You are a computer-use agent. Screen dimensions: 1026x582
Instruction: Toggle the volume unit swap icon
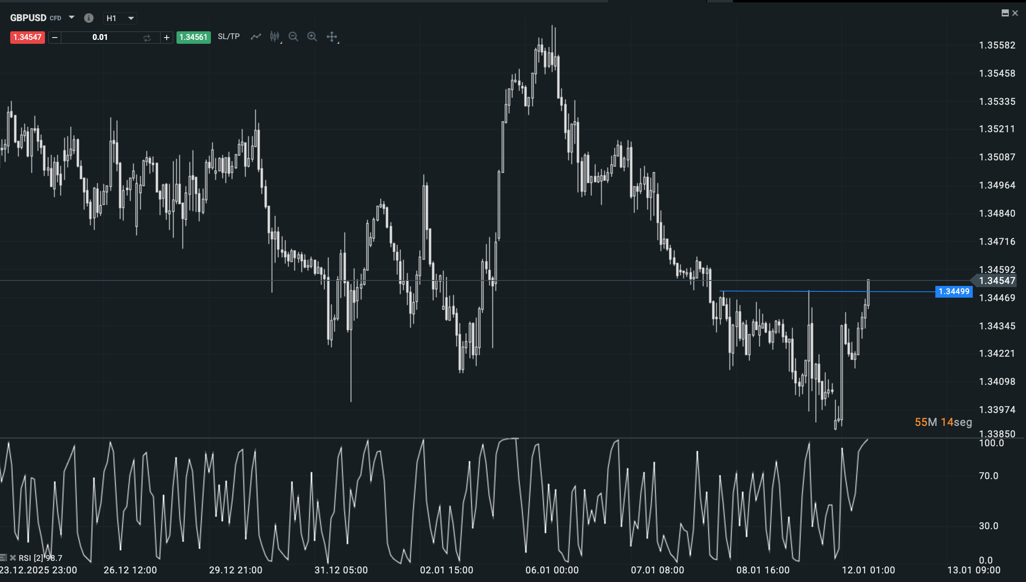tap(147, 38)
